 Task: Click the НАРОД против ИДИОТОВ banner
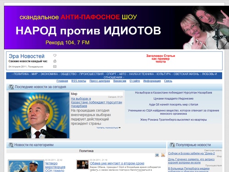pos(116,28)
